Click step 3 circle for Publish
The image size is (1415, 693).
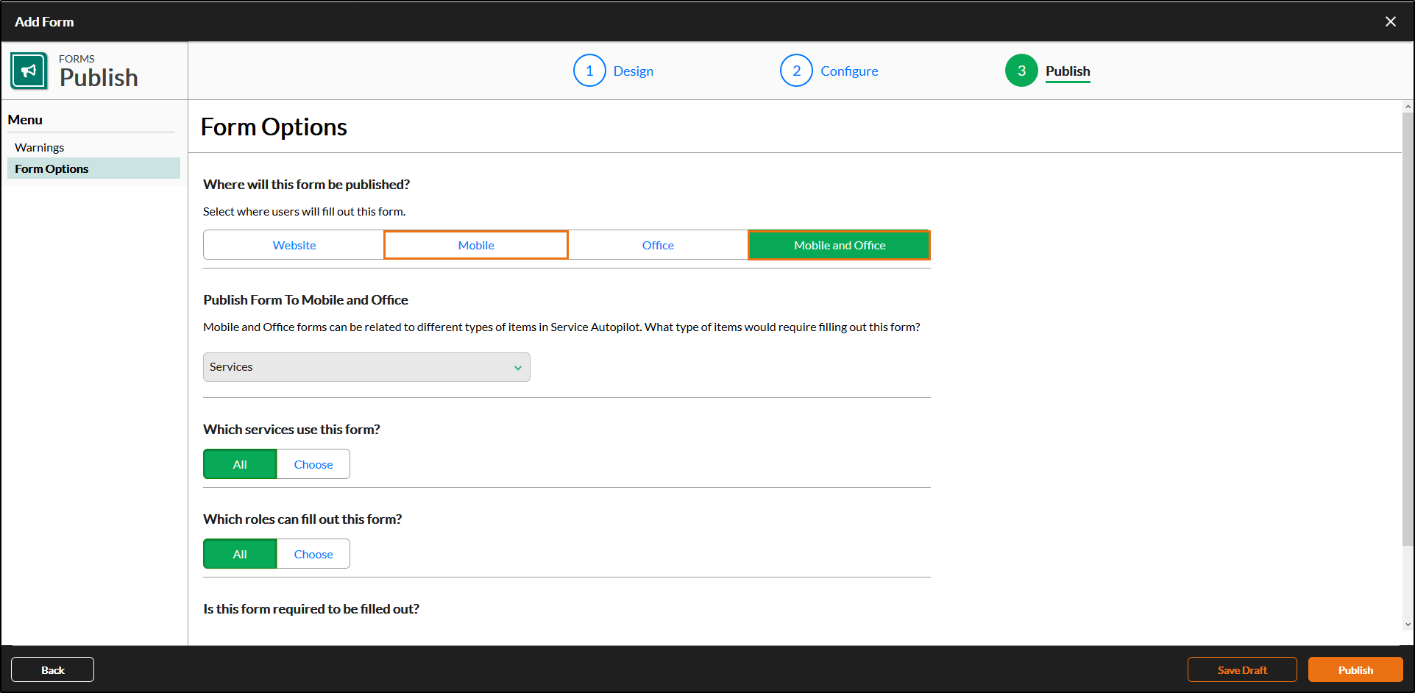pyautogui.click(x=1021, y=71)
